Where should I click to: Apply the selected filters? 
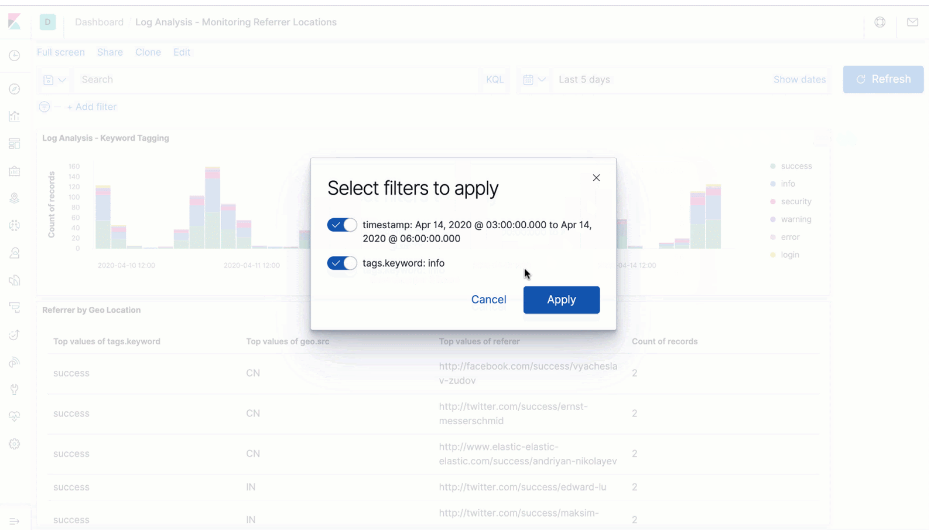[561, 299]
